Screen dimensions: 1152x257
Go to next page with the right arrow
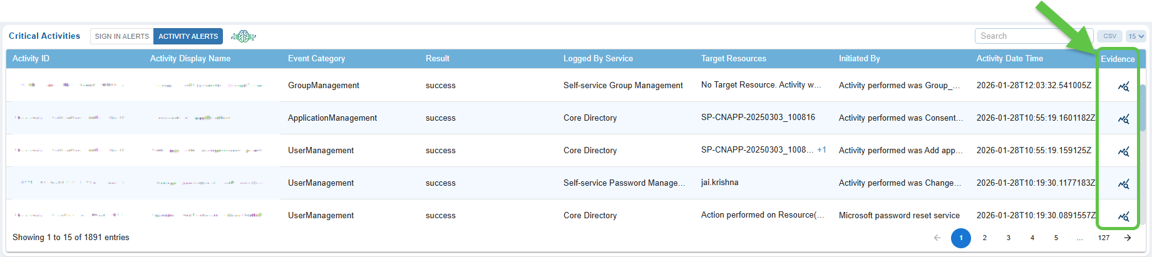pos(1128,238)
